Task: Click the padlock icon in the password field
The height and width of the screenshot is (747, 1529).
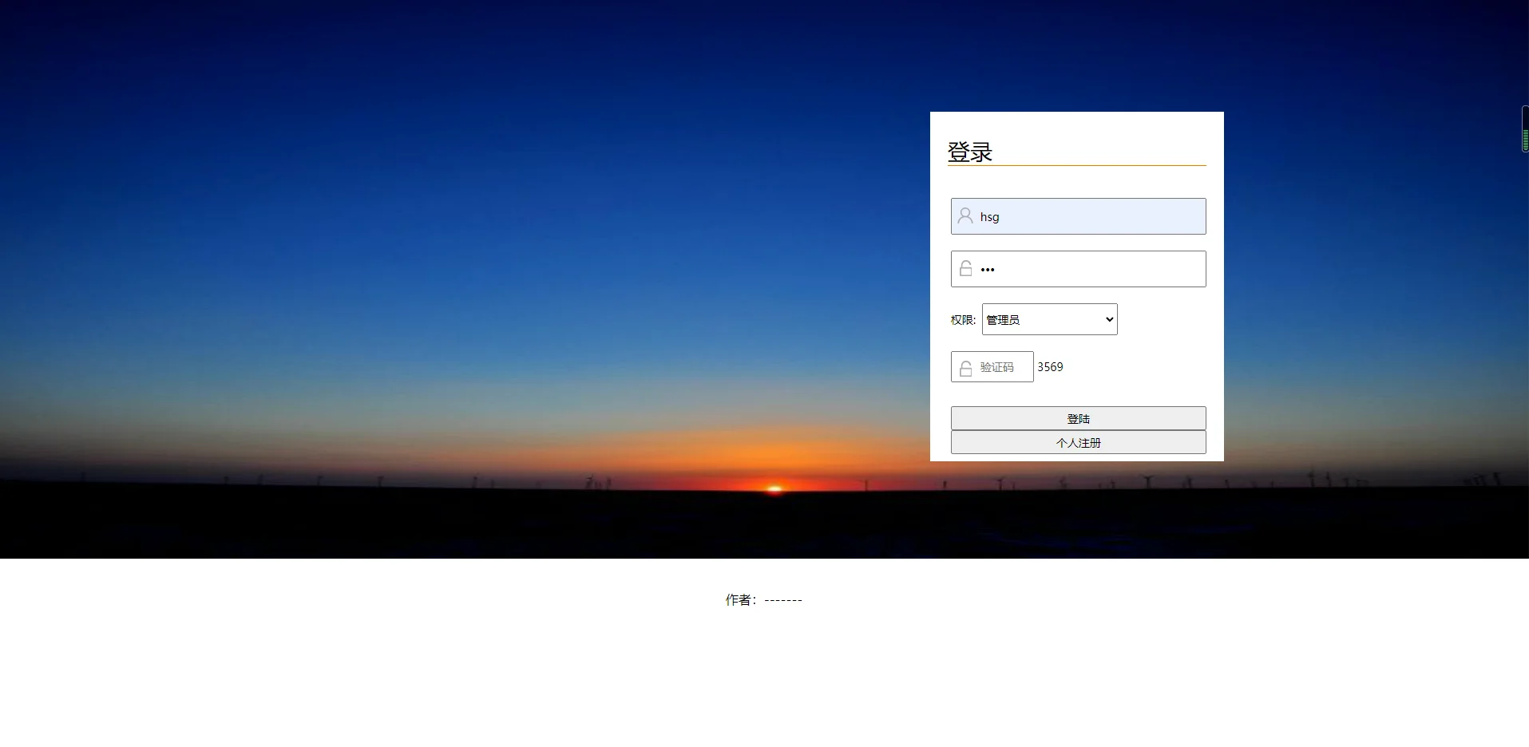Action: [x=965, y=269]
